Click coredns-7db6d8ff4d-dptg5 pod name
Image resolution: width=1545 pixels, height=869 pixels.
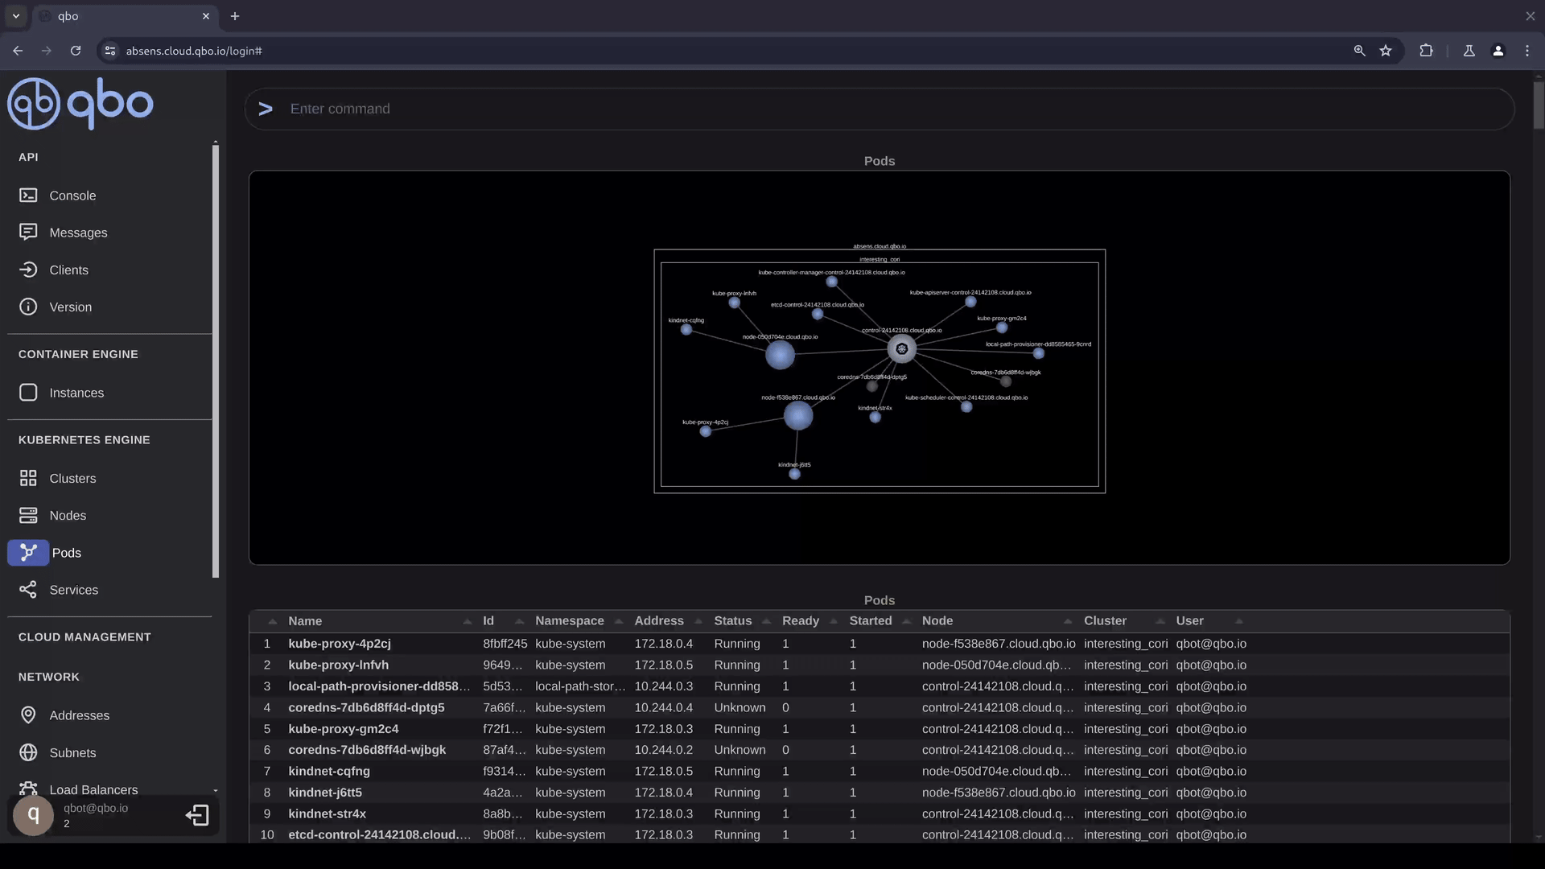pyautogui.click(x=366, y=707)
